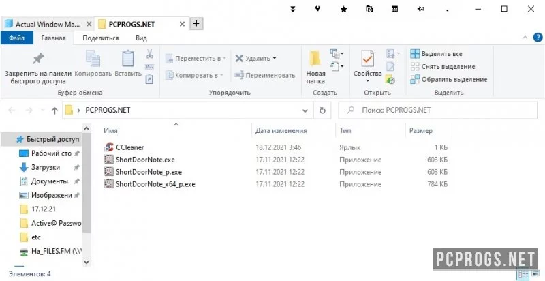Create a new folder with Новая папка
The image size is (545, 281).
pyautogui.click(x=315, y=68)
